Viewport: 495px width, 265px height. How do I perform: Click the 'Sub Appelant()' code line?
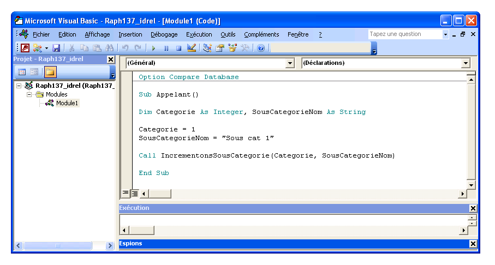[169, 95]
